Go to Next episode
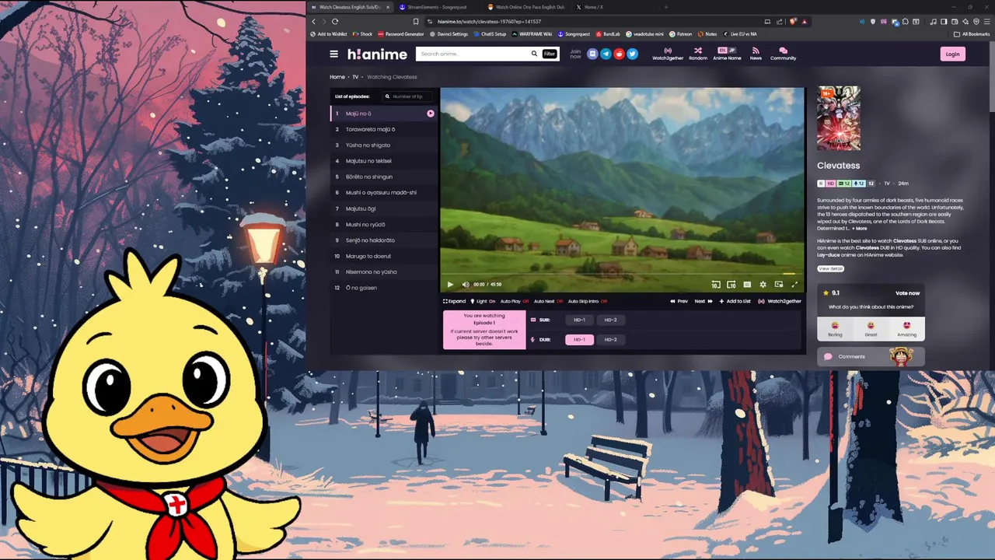This screenshot has height=560, width=995. coord(703,301)
